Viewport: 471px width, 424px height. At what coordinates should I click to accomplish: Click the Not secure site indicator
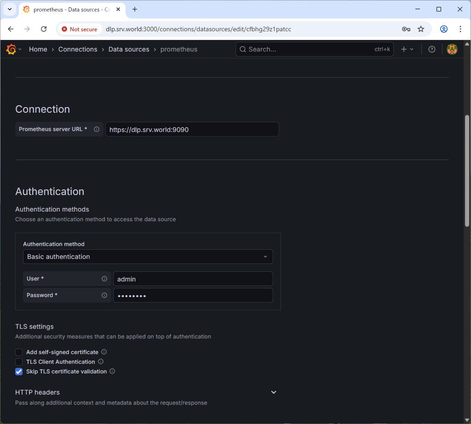pyautogui.click(x=79, y=29)
